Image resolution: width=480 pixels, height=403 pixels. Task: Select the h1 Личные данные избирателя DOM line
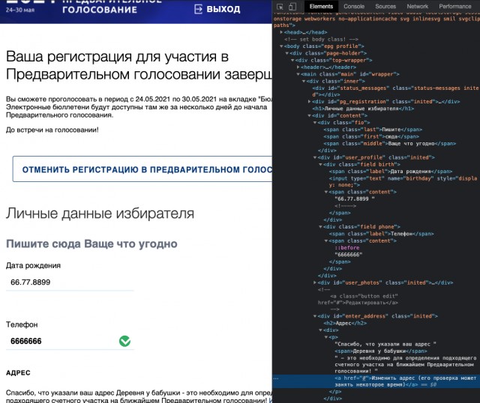(363, 109)
